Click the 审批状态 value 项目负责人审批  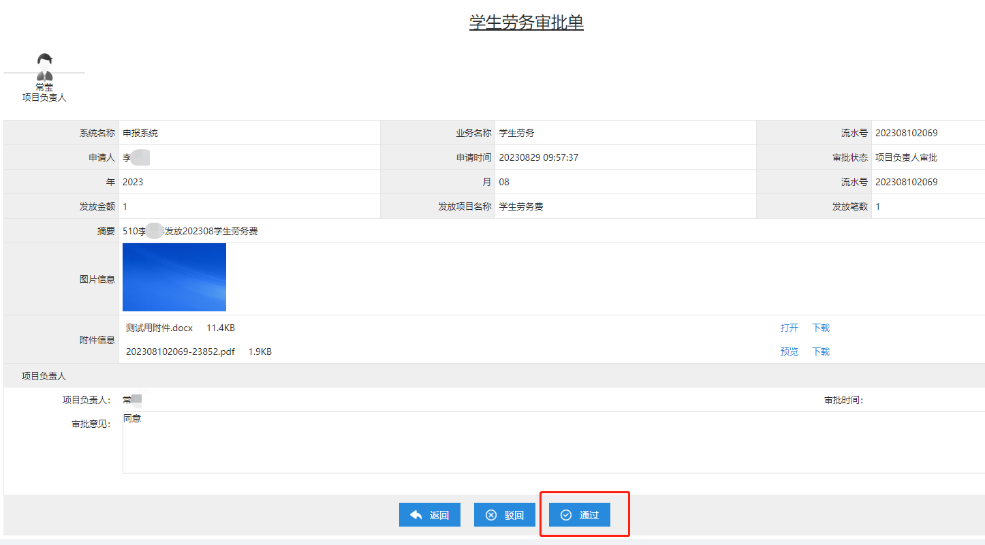click(906, 157)
